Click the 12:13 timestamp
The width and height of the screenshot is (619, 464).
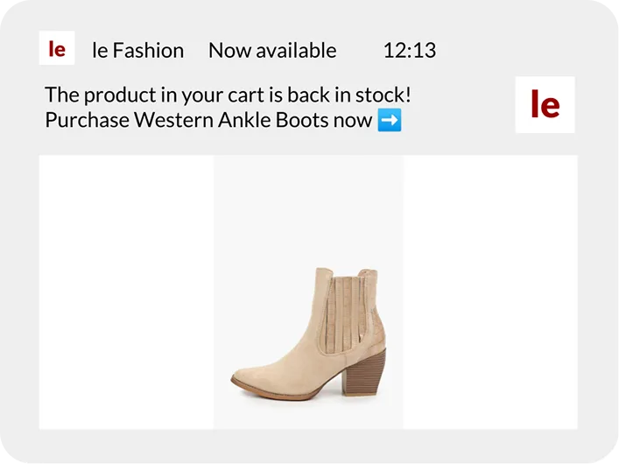click(x=409, y=51)
